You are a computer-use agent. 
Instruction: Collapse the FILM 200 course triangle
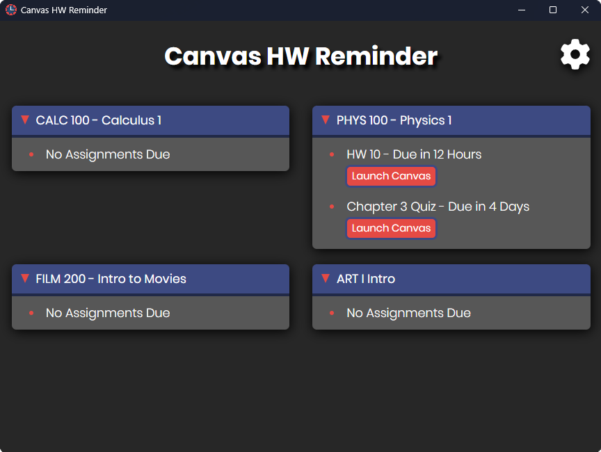pyautogui.click(x=25, y=279)
